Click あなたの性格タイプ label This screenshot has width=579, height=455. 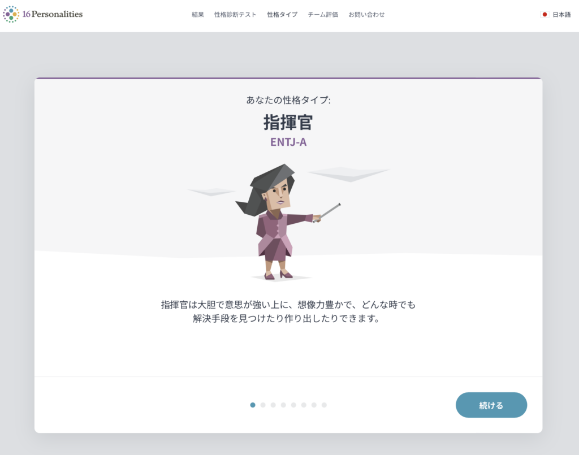coord(289,100)
